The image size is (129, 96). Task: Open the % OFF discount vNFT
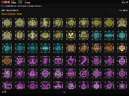[x=96, y=48]
